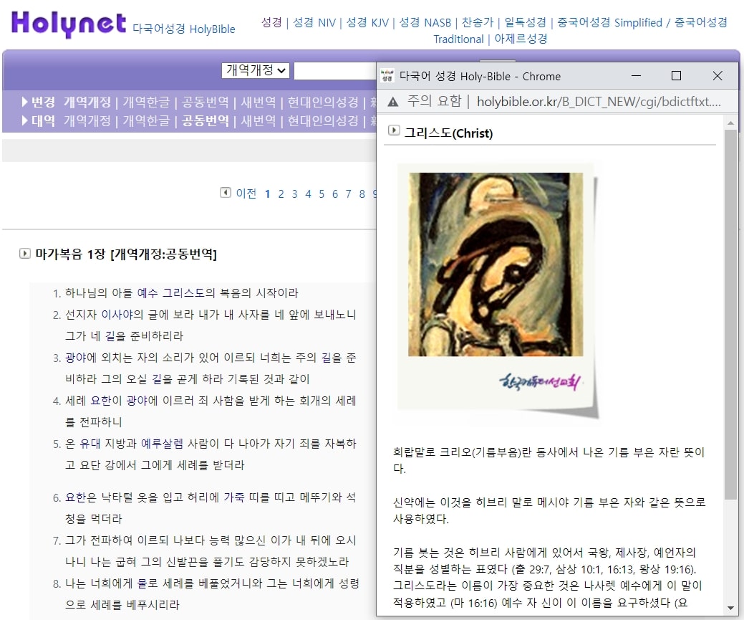The image size is (744, 620).
Task: Click the popup scrollbar down arrow
Action: 730,608
